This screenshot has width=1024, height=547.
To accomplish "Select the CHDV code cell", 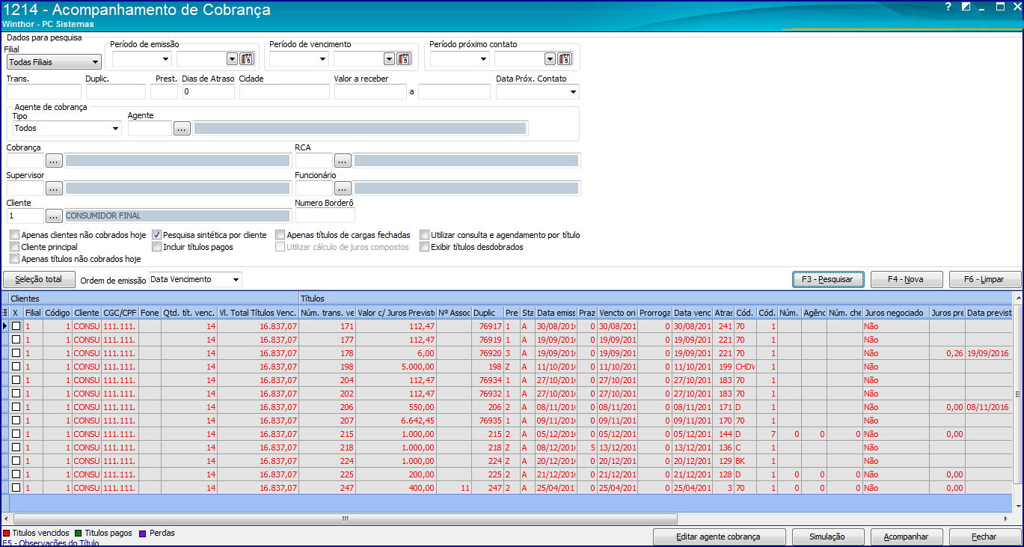I will [x=745, y=367].
